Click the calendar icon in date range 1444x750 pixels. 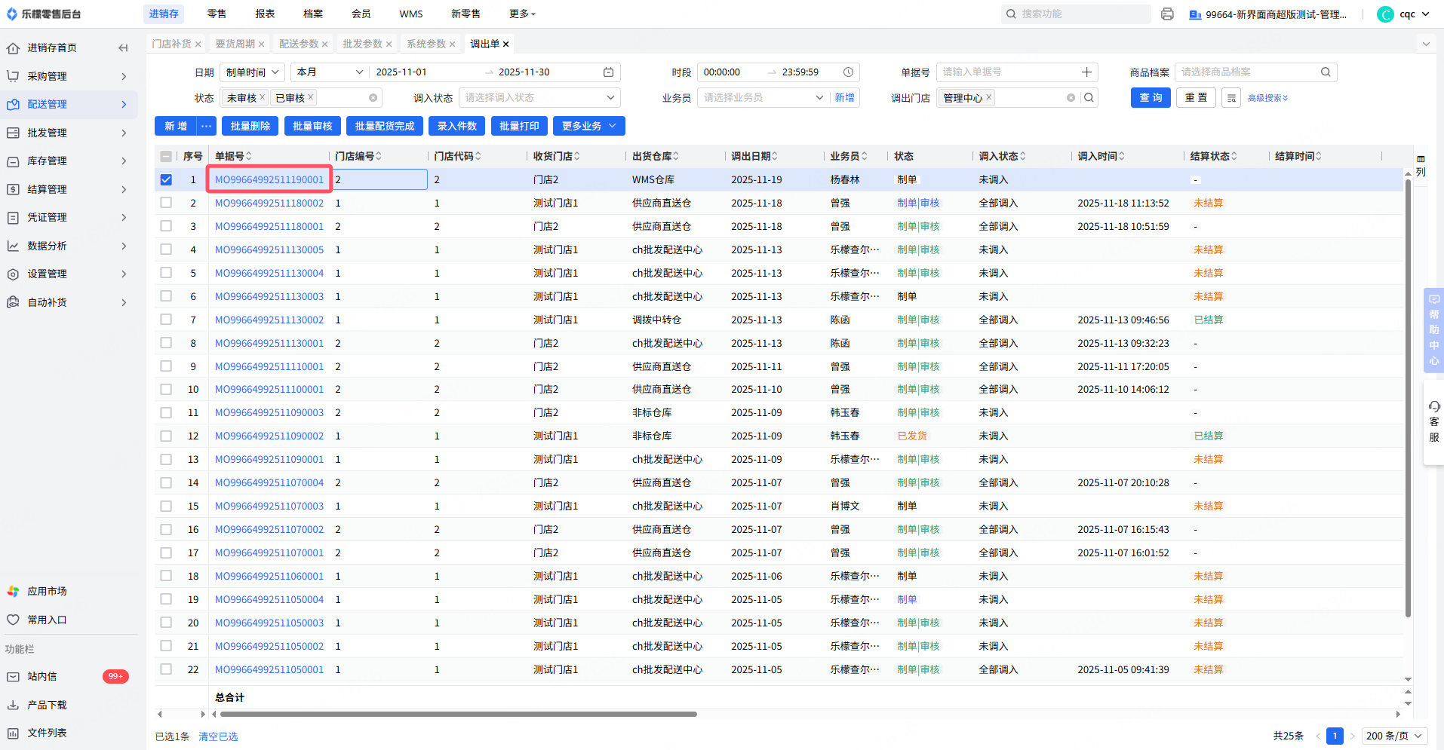click(608, 72)
